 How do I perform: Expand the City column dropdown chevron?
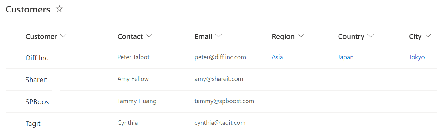click(428, 36)
